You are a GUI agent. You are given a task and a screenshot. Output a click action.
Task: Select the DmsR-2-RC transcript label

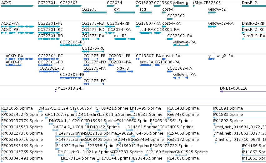coord(253,30)
